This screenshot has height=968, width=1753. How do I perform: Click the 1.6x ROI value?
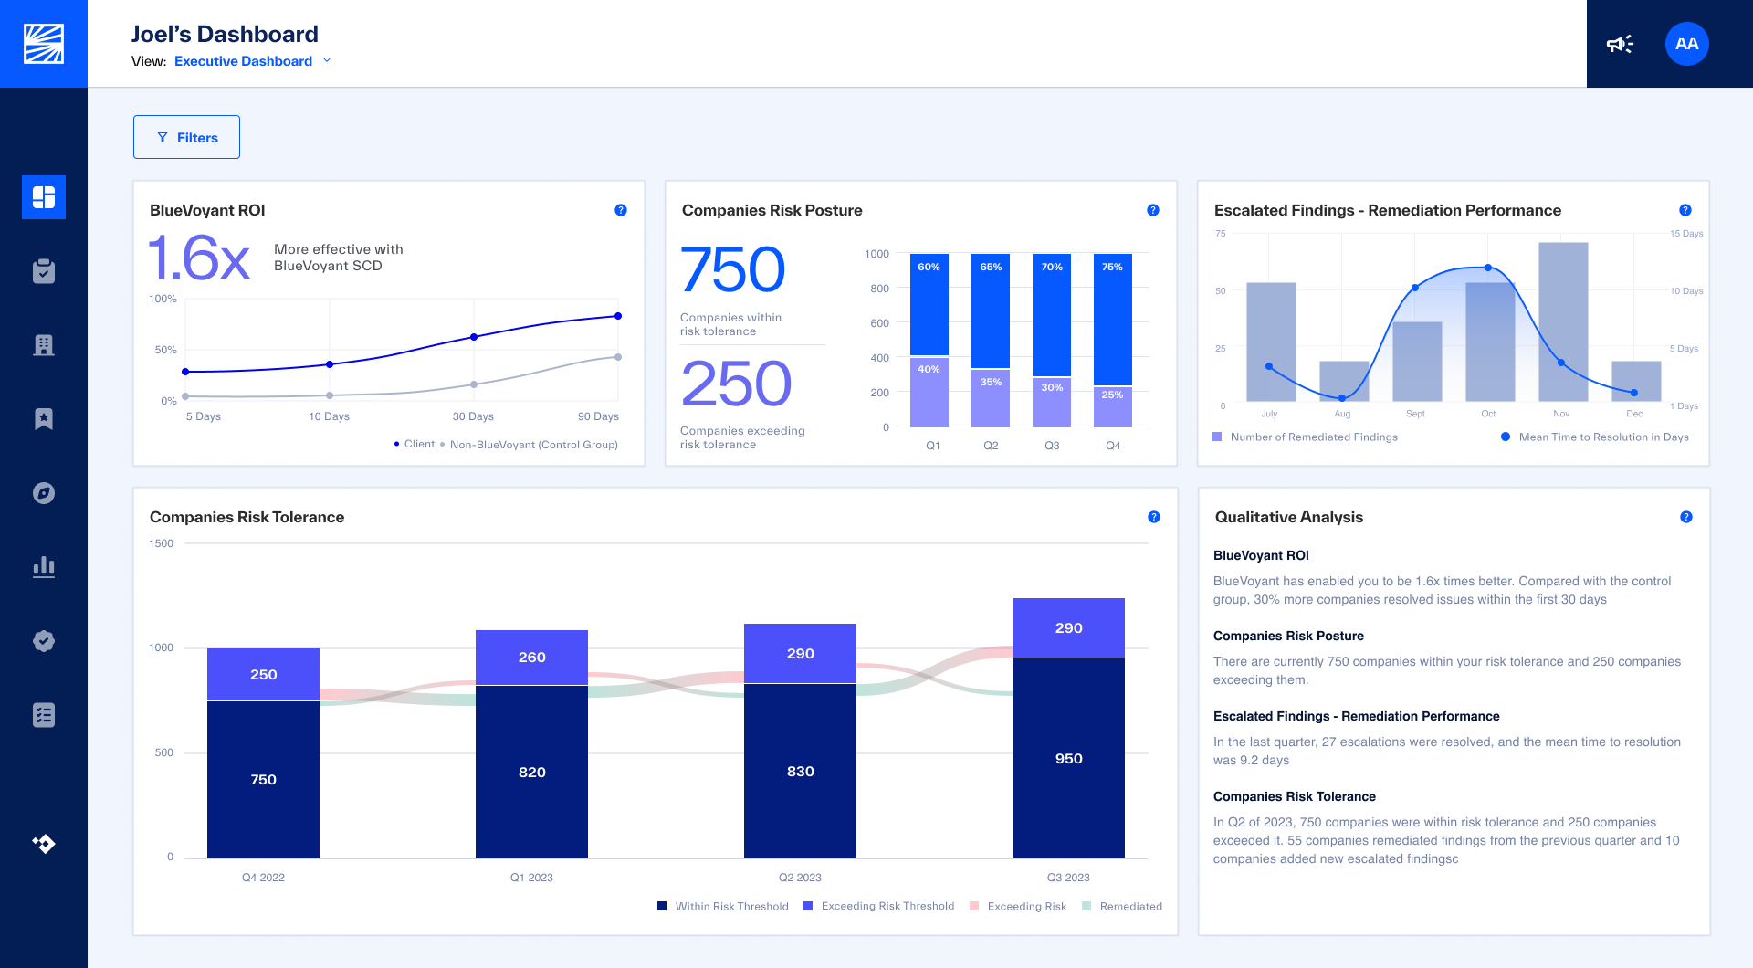pyautogui.click(x=199, y=258)
